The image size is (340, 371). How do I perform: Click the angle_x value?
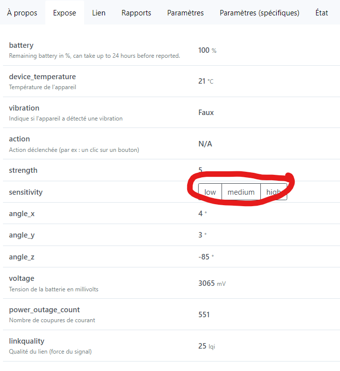tap(203, 214)
